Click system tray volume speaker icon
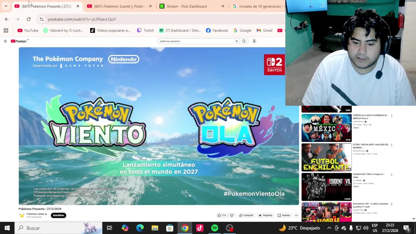 point(366,228)
